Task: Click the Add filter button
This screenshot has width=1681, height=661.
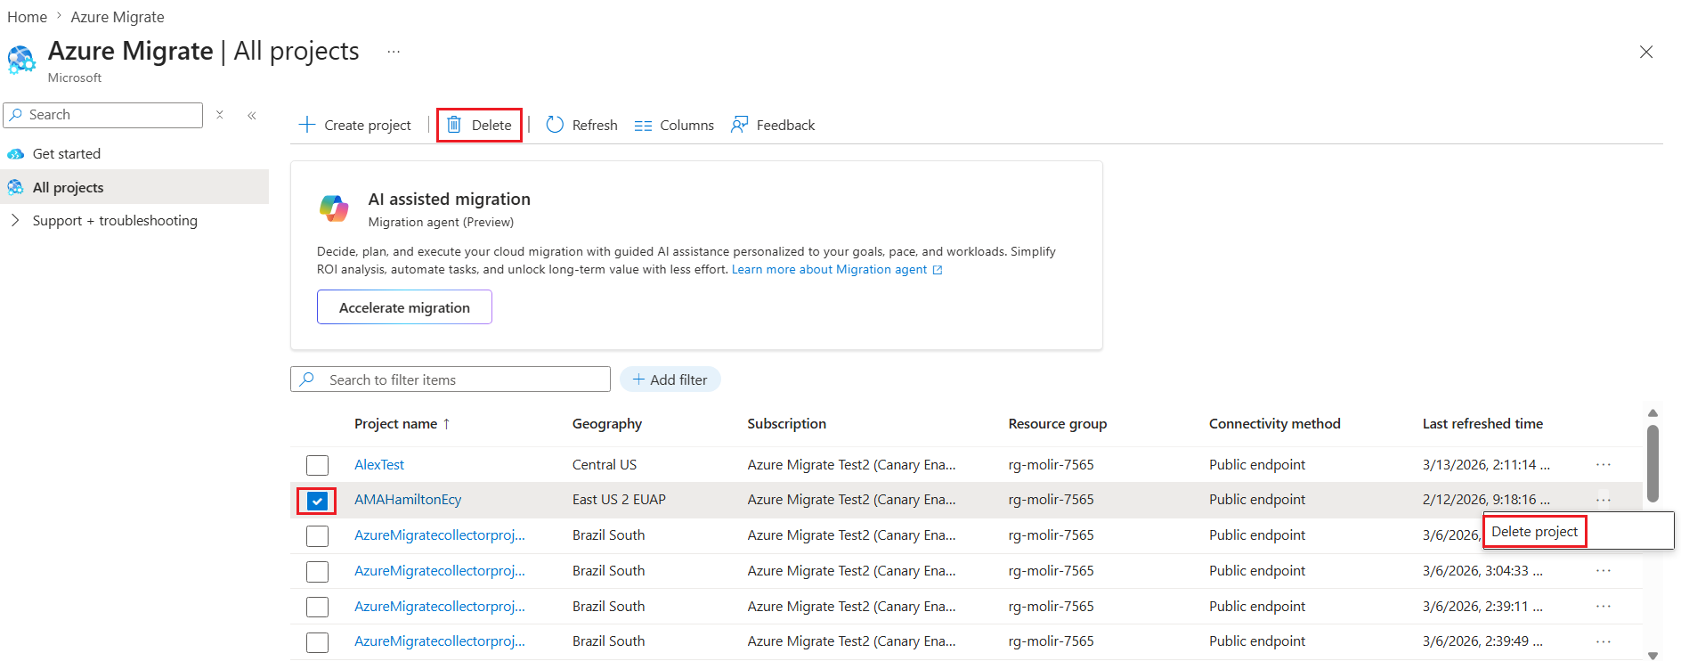Action: click(x=670, y=379)
